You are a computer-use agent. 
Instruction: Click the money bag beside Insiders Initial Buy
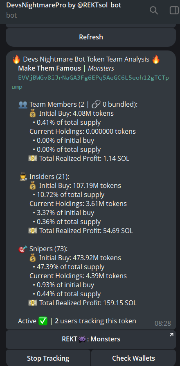pyautogui.click(x=33, y=186)
